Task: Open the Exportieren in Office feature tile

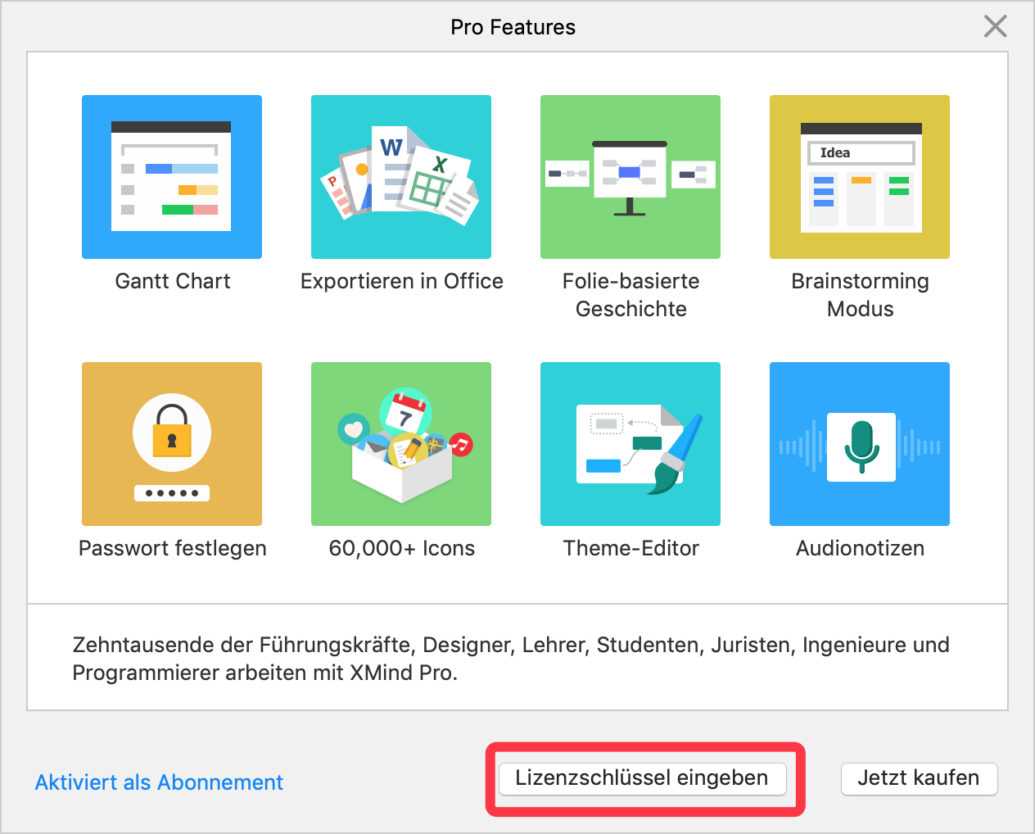Action: pyautogui.click(x=401, y=177)
